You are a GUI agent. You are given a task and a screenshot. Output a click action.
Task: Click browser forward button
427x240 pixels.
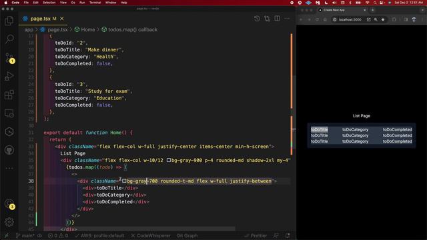(309, 19)
